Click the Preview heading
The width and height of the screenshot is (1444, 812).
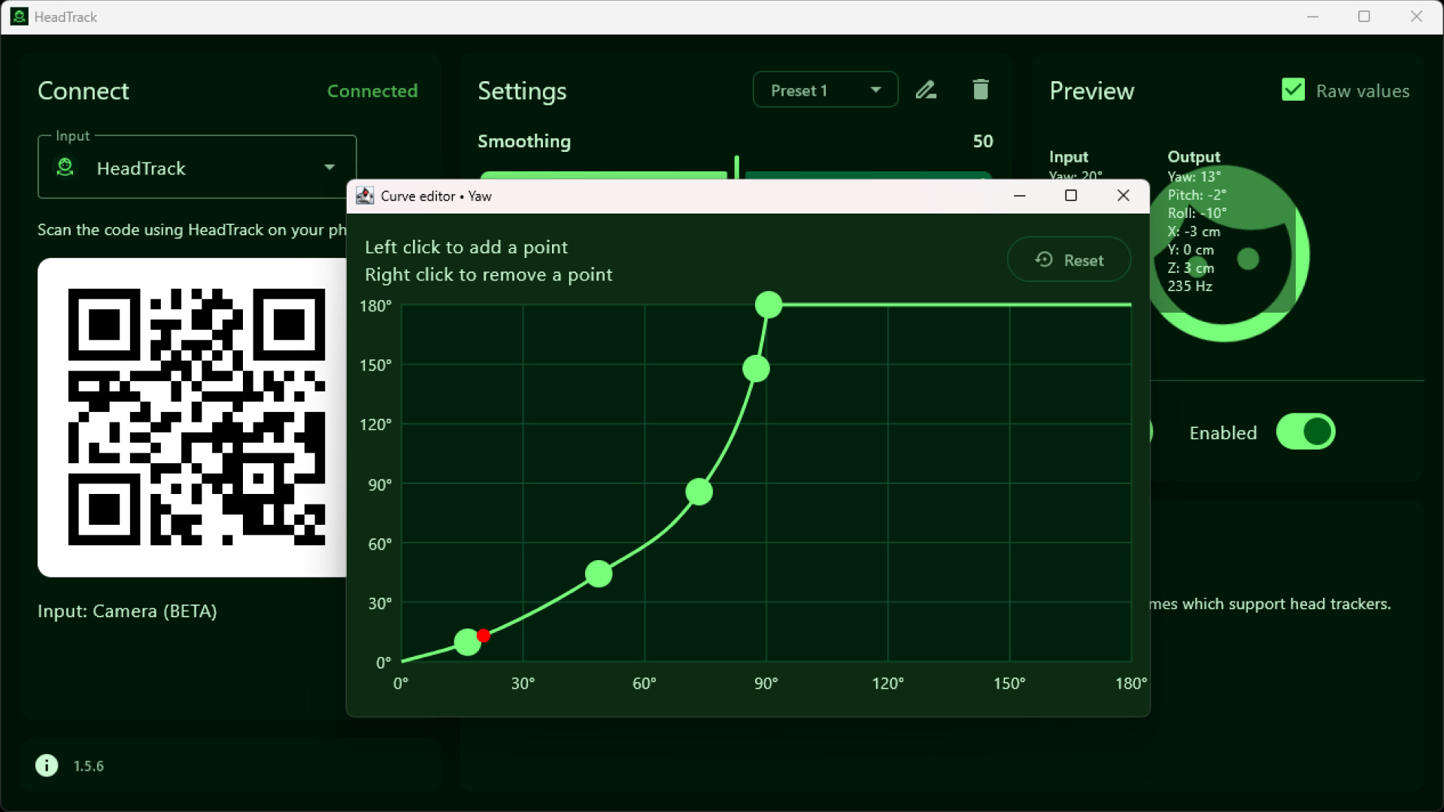point(1091,91)
